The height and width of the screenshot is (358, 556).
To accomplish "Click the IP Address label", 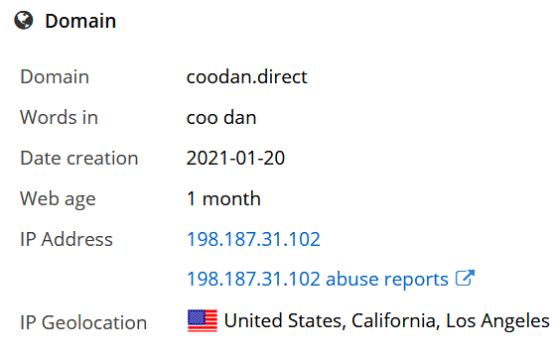I will click(x=67, y=239).
